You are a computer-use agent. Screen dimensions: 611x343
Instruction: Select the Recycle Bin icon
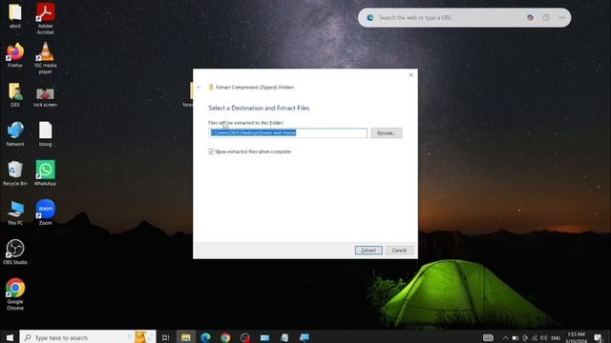click(15, 173)
